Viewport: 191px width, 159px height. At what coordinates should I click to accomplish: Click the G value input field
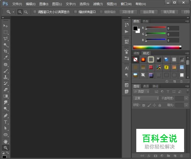(173, 34)
